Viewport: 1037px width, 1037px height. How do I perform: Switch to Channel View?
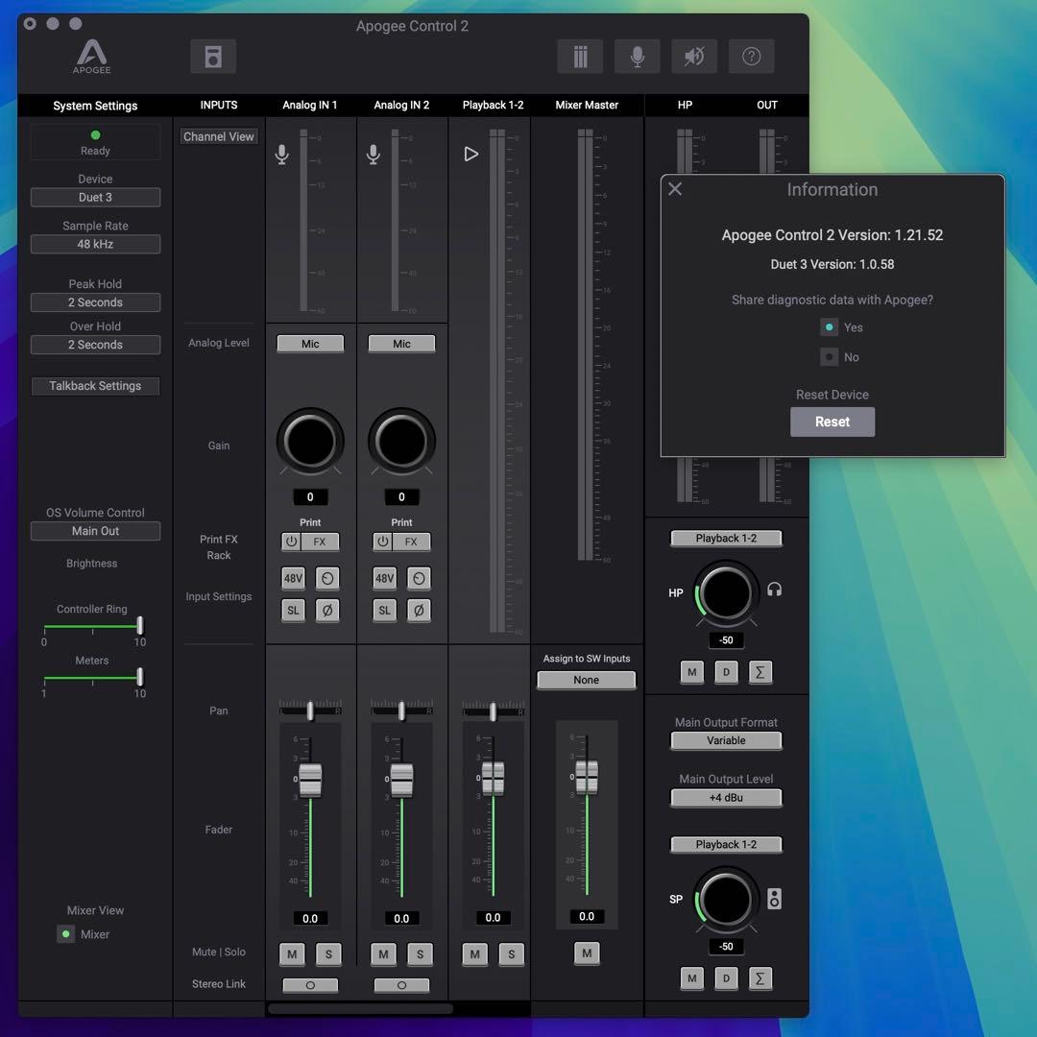click(x=218, y=135)
